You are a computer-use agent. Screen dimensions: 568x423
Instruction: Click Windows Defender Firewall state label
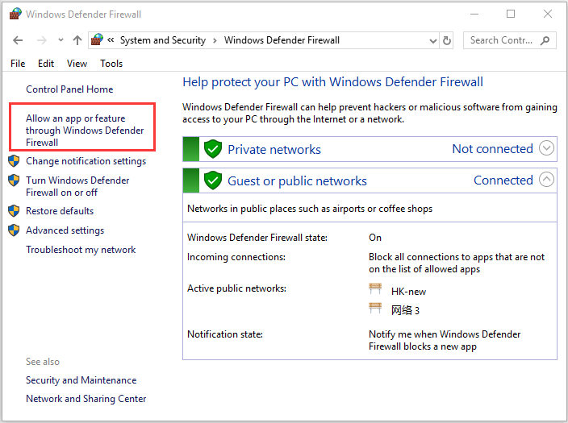pos(257,238)
